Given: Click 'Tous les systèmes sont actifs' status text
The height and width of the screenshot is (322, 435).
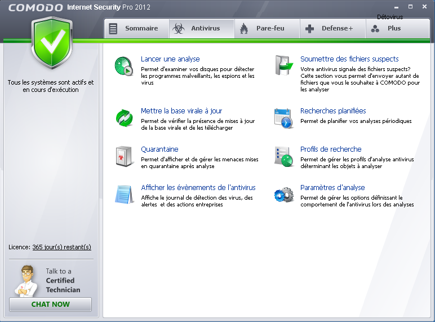Looking at the screenshot, I should (x=51, y=86).
